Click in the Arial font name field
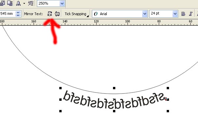Screen dimensions: 198x134 coord(117,14)
